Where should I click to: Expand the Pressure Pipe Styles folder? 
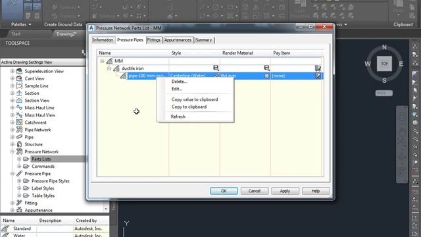pos(19,181)
